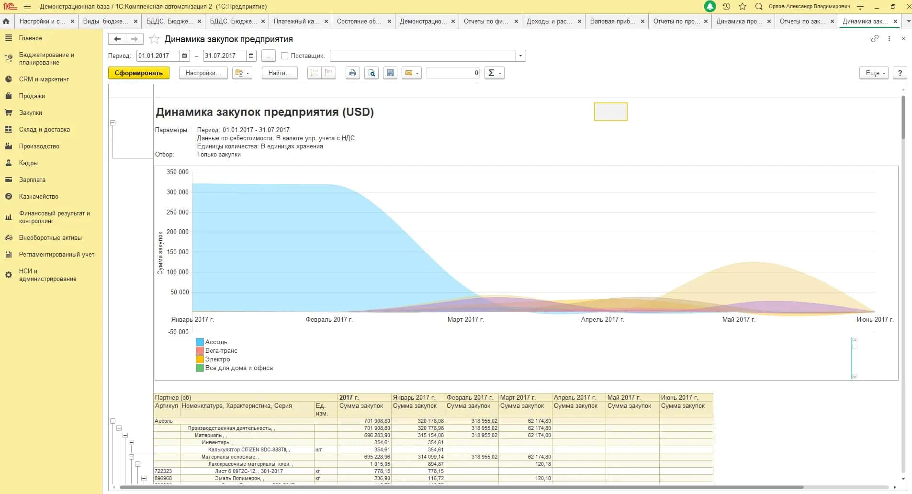Open report Настройки... button
Image resolution: width=912 pixels, height=494 pixels.
pyautogui.click(x=203, y=73)
